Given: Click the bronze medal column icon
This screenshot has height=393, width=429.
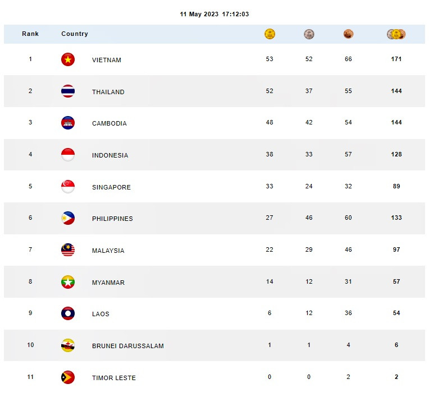Looking at the screenshot, I should (x=348, y=34).
